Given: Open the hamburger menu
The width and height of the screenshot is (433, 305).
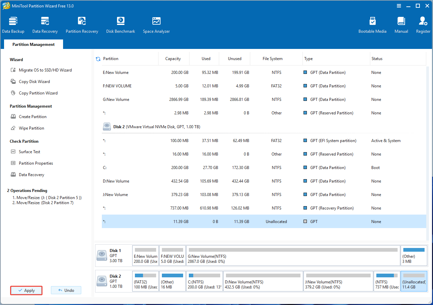Looking at the screenshot, I should tap(399, 6).
